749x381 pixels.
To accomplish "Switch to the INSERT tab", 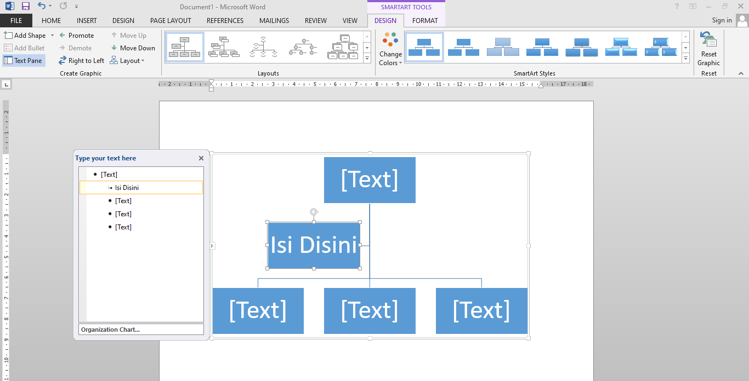I will click(87, 21).
